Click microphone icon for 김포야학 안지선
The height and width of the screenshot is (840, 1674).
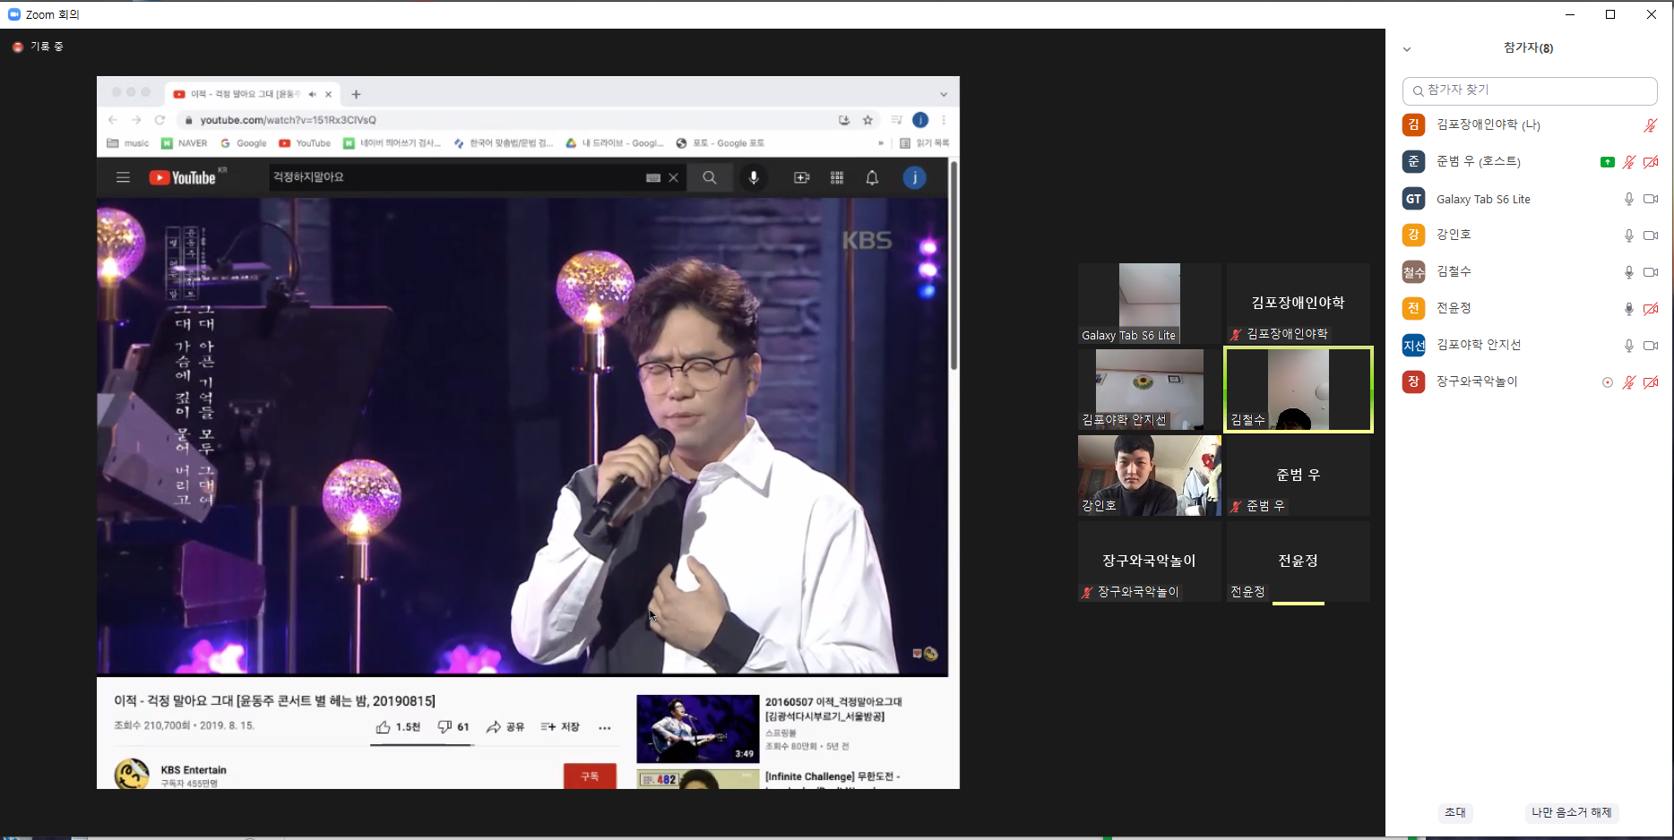(x=1629, y=346)
